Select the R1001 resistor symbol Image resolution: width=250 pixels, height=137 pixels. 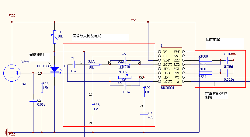point(206,73)
